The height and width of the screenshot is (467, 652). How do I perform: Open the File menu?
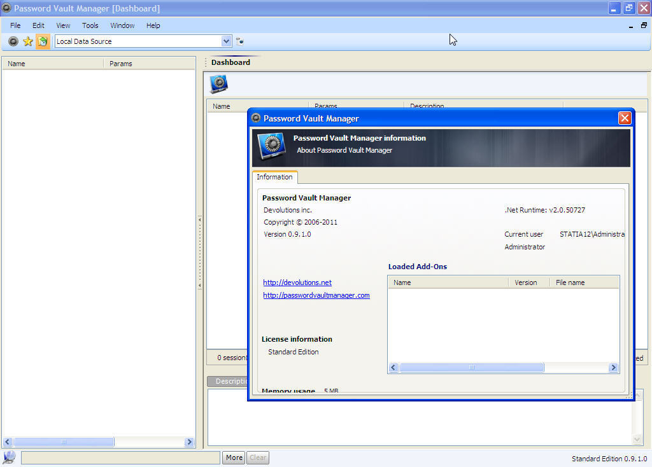pyautogui.click(x=15, y=25)
